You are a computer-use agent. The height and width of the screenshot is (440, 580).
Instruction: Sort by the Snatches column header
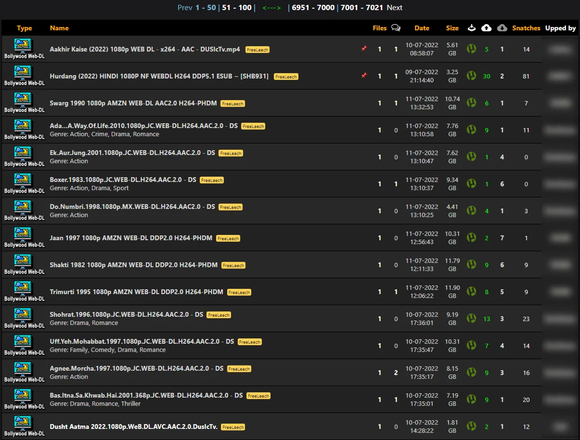pyautogui.click(x=526, y=28)
